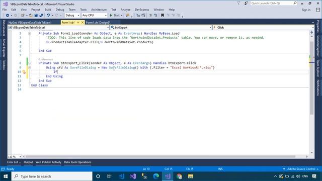Click the Open File toolbar icon
322x181 pixels.
click(31, 16)
